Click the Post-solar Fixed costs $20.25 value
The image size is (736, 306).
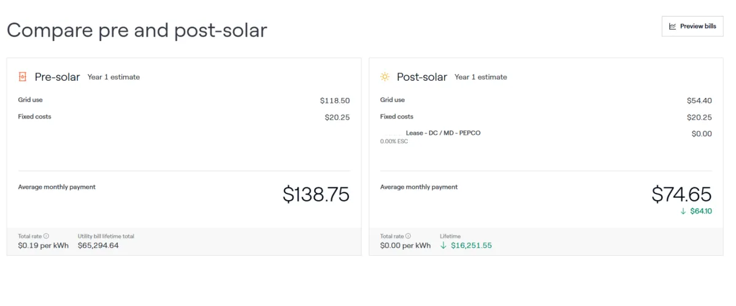tap(699, 118)
